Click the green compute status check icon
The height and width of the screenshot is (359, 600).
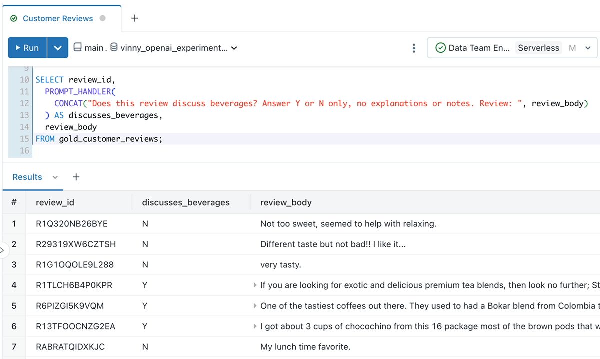coord(440,48)
